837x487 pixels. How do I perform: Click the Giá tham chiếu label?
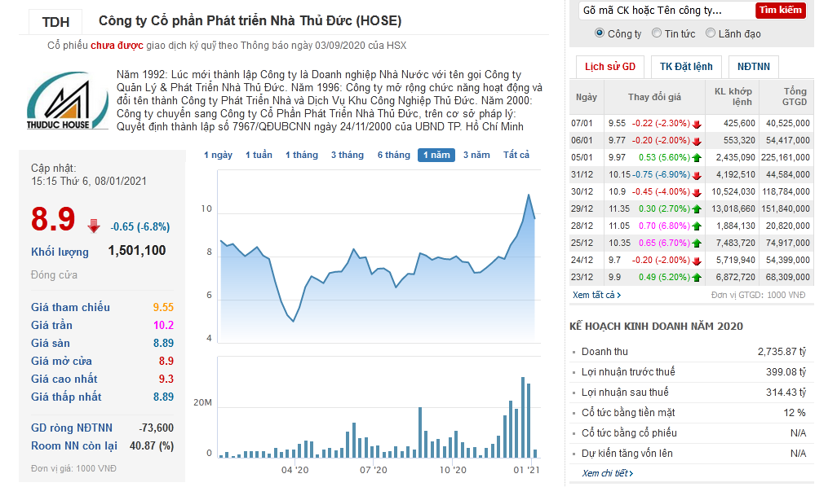point(70,308)
